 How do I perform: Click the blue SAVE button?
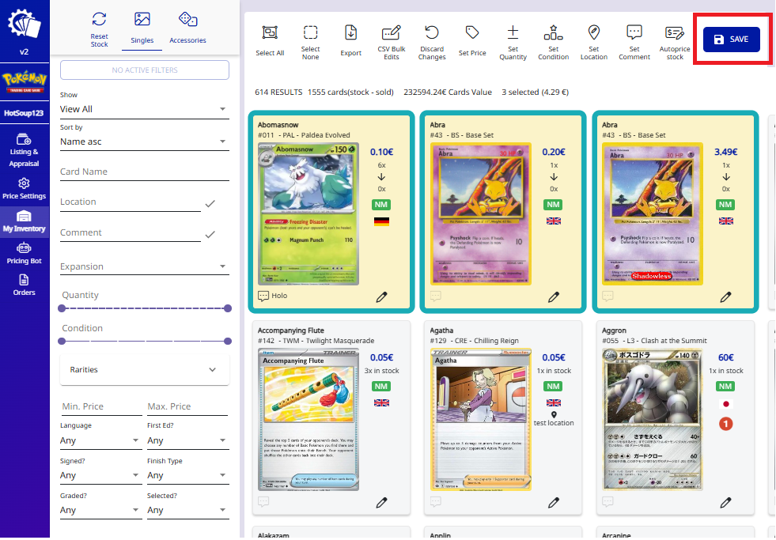(732, 39)
